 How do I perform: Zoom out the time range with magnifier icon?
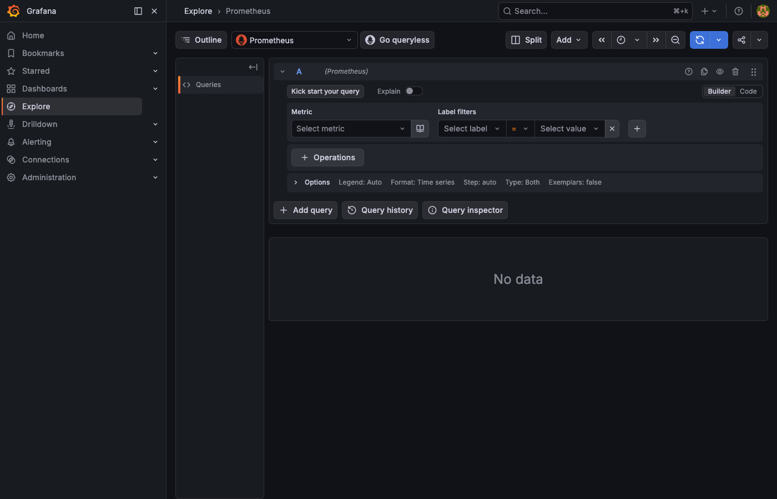675,39
